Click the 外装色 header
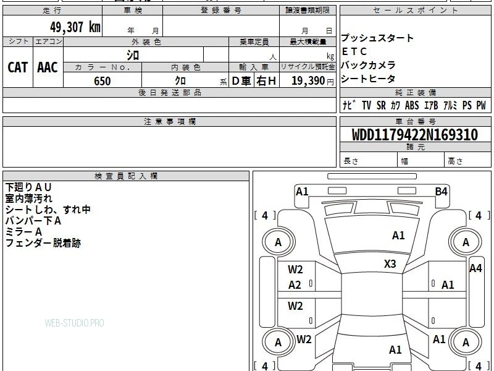Viewport: 494px width, 371px height. point(146,42)
